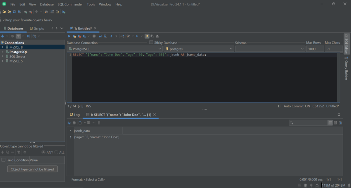Viewport: 351px width, 188px height.
Task: Click the Create SQL Commander play-plus icon
Action: (64, 12)
